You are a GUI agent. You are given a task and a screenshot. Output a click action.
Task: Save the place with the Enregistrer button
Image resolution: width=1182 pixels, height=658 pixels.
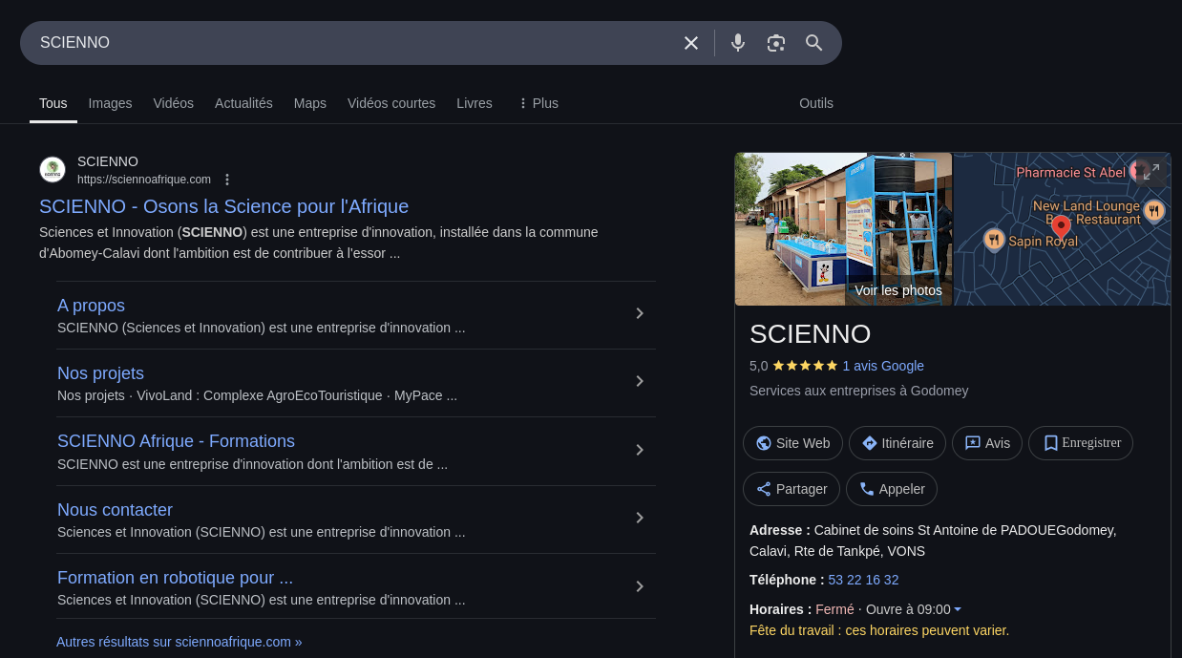click(1081, 443)
